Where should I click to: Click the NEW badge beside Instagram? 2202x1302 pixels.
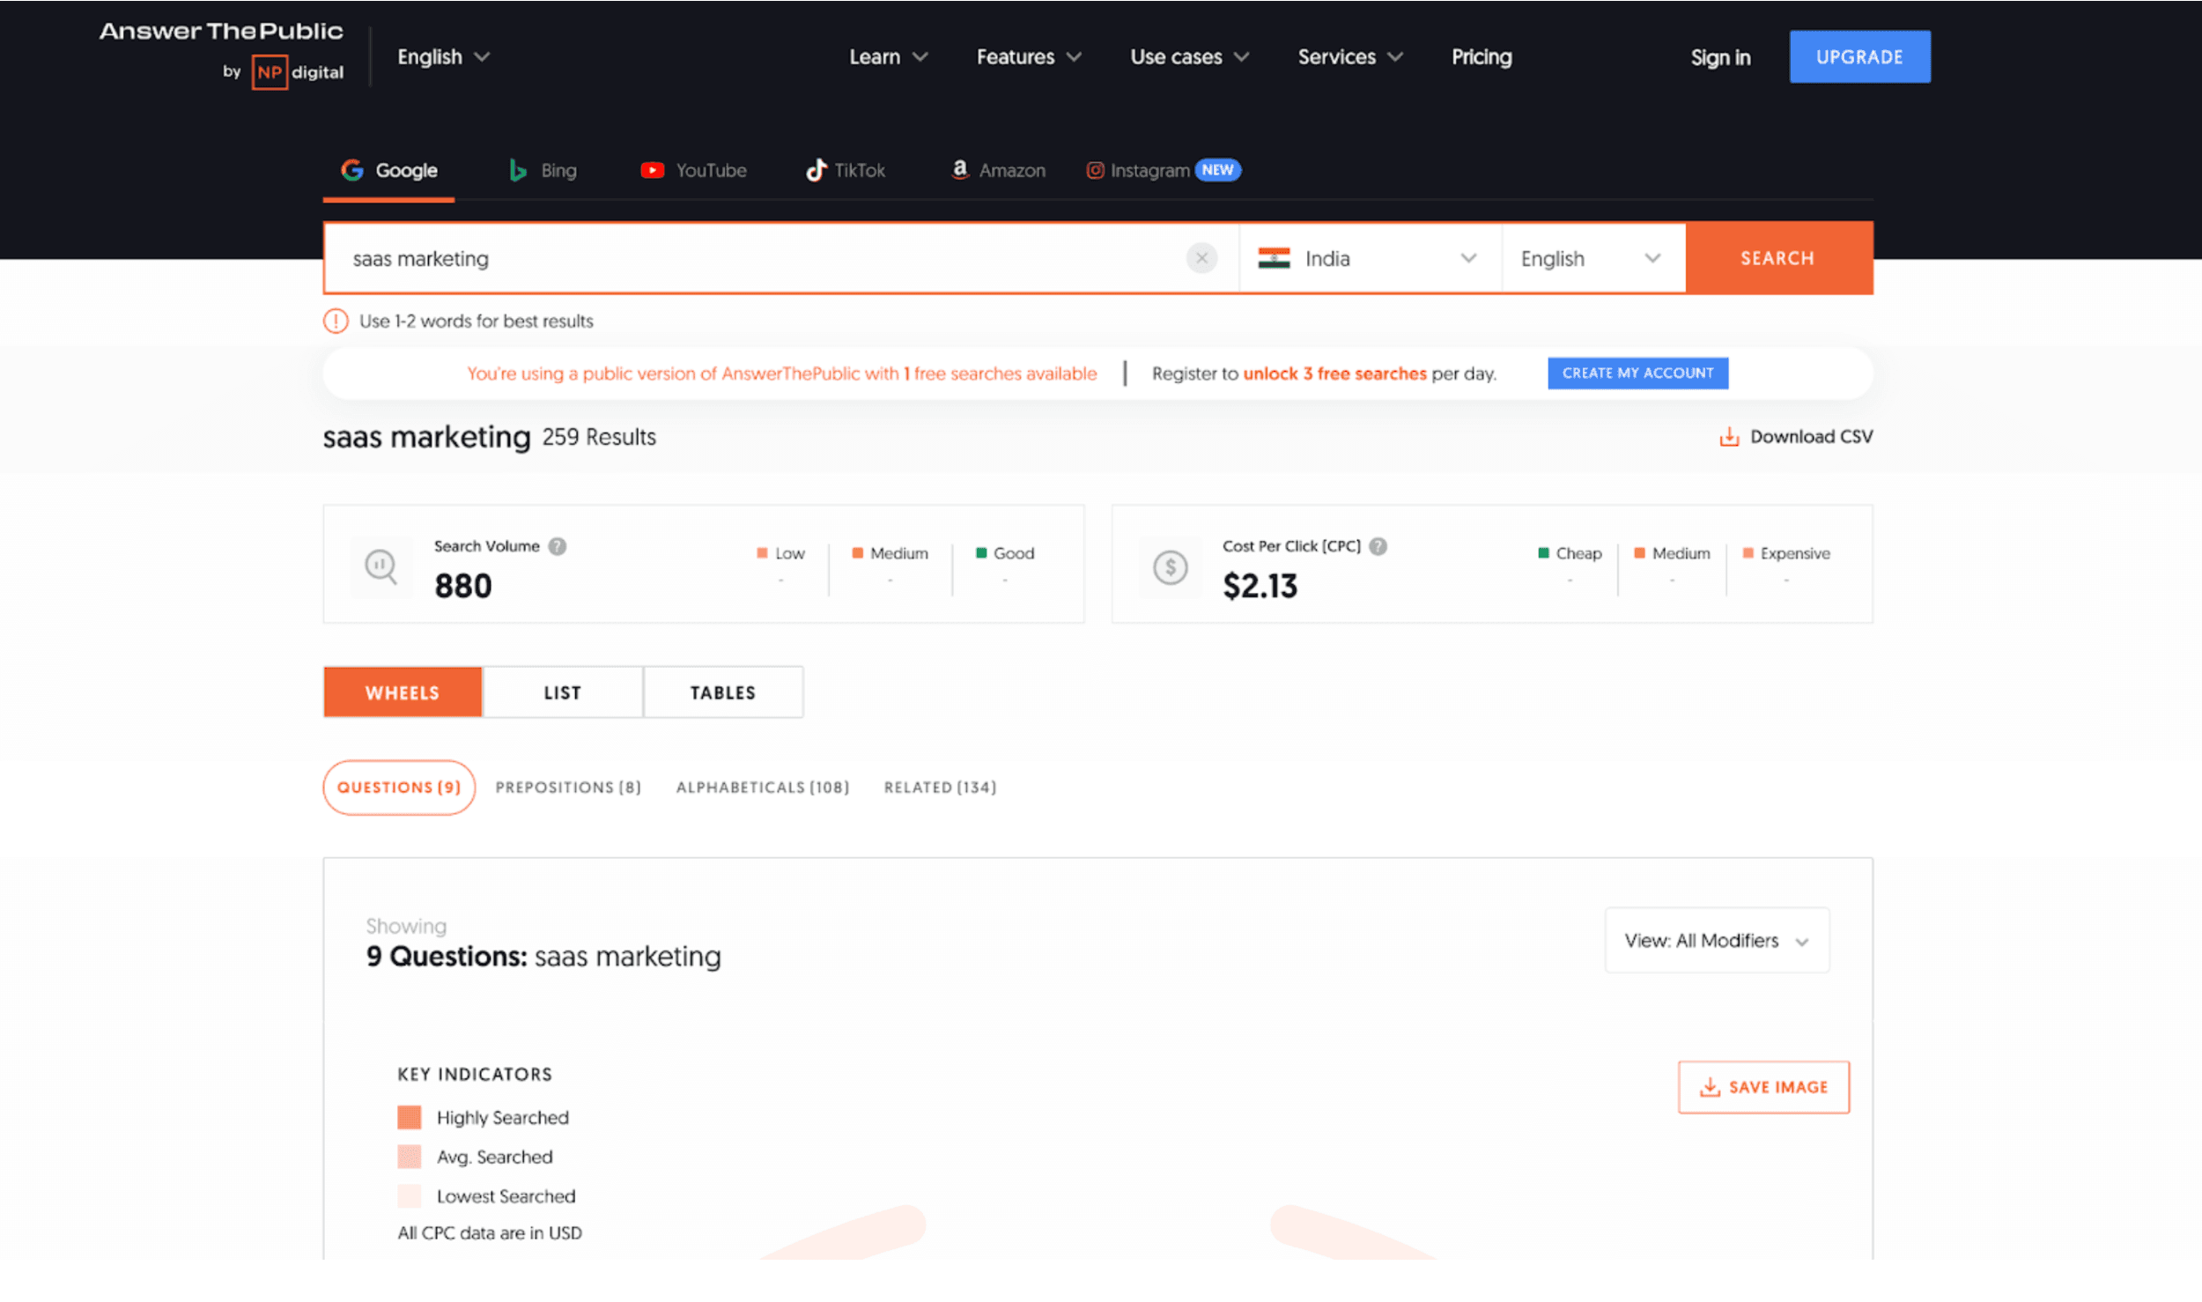pyautogui.click(x=1218, y=170)
